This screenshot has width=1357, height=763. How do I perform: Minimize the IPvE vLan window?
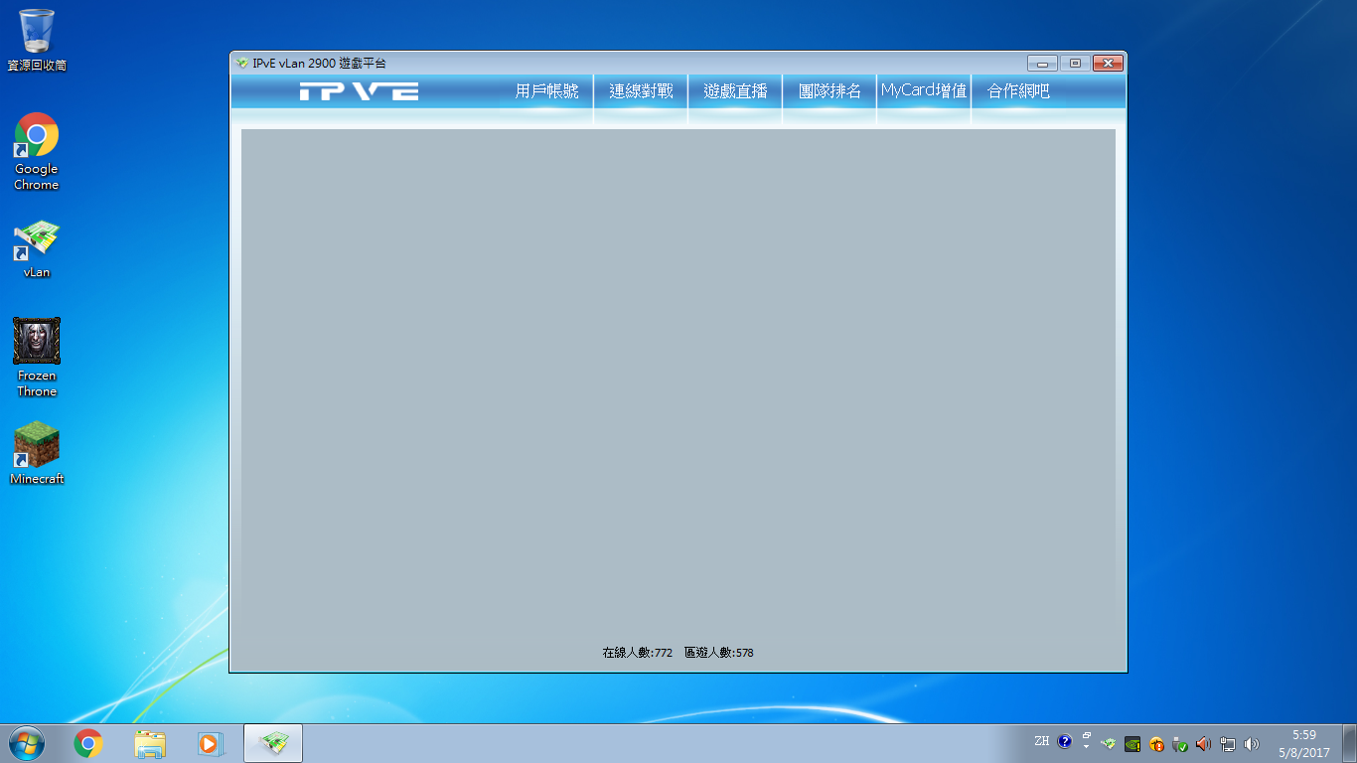pyautogui.click(x=1042, y=64)
